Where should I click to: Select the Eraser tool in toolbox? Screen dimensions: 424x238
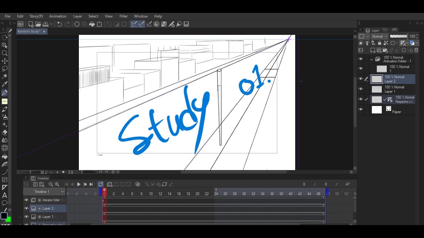point(5,133)
